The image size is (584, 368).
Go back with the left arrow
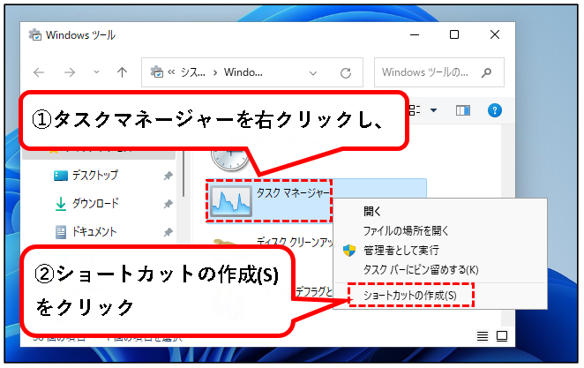pyautogui.click(x=39, y=72)
